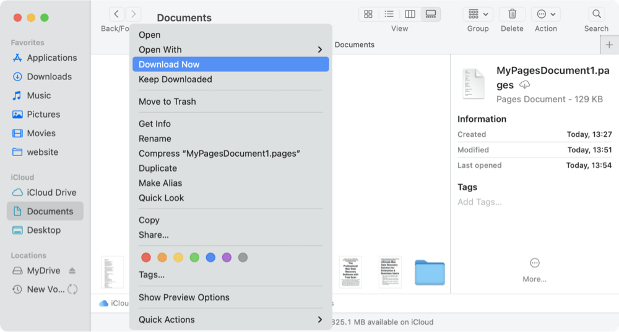
Task: Open Tags... from context menu
Action: (x=230, y=274)
